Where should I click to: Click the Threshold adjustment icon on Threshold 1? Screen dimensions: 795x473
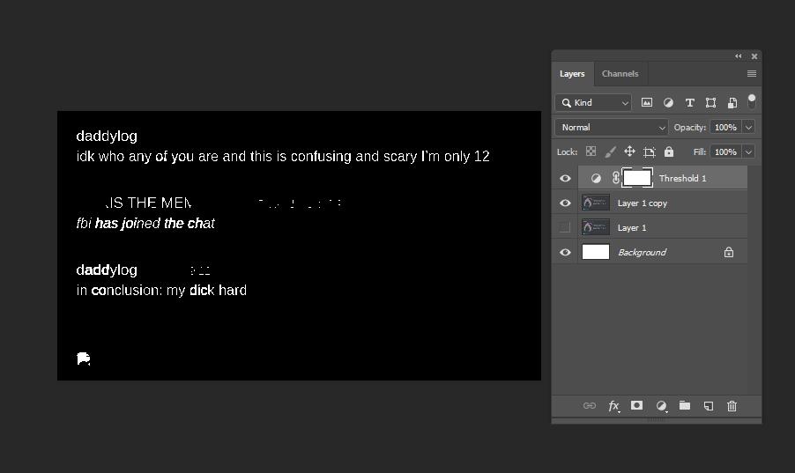coord(596,178)
